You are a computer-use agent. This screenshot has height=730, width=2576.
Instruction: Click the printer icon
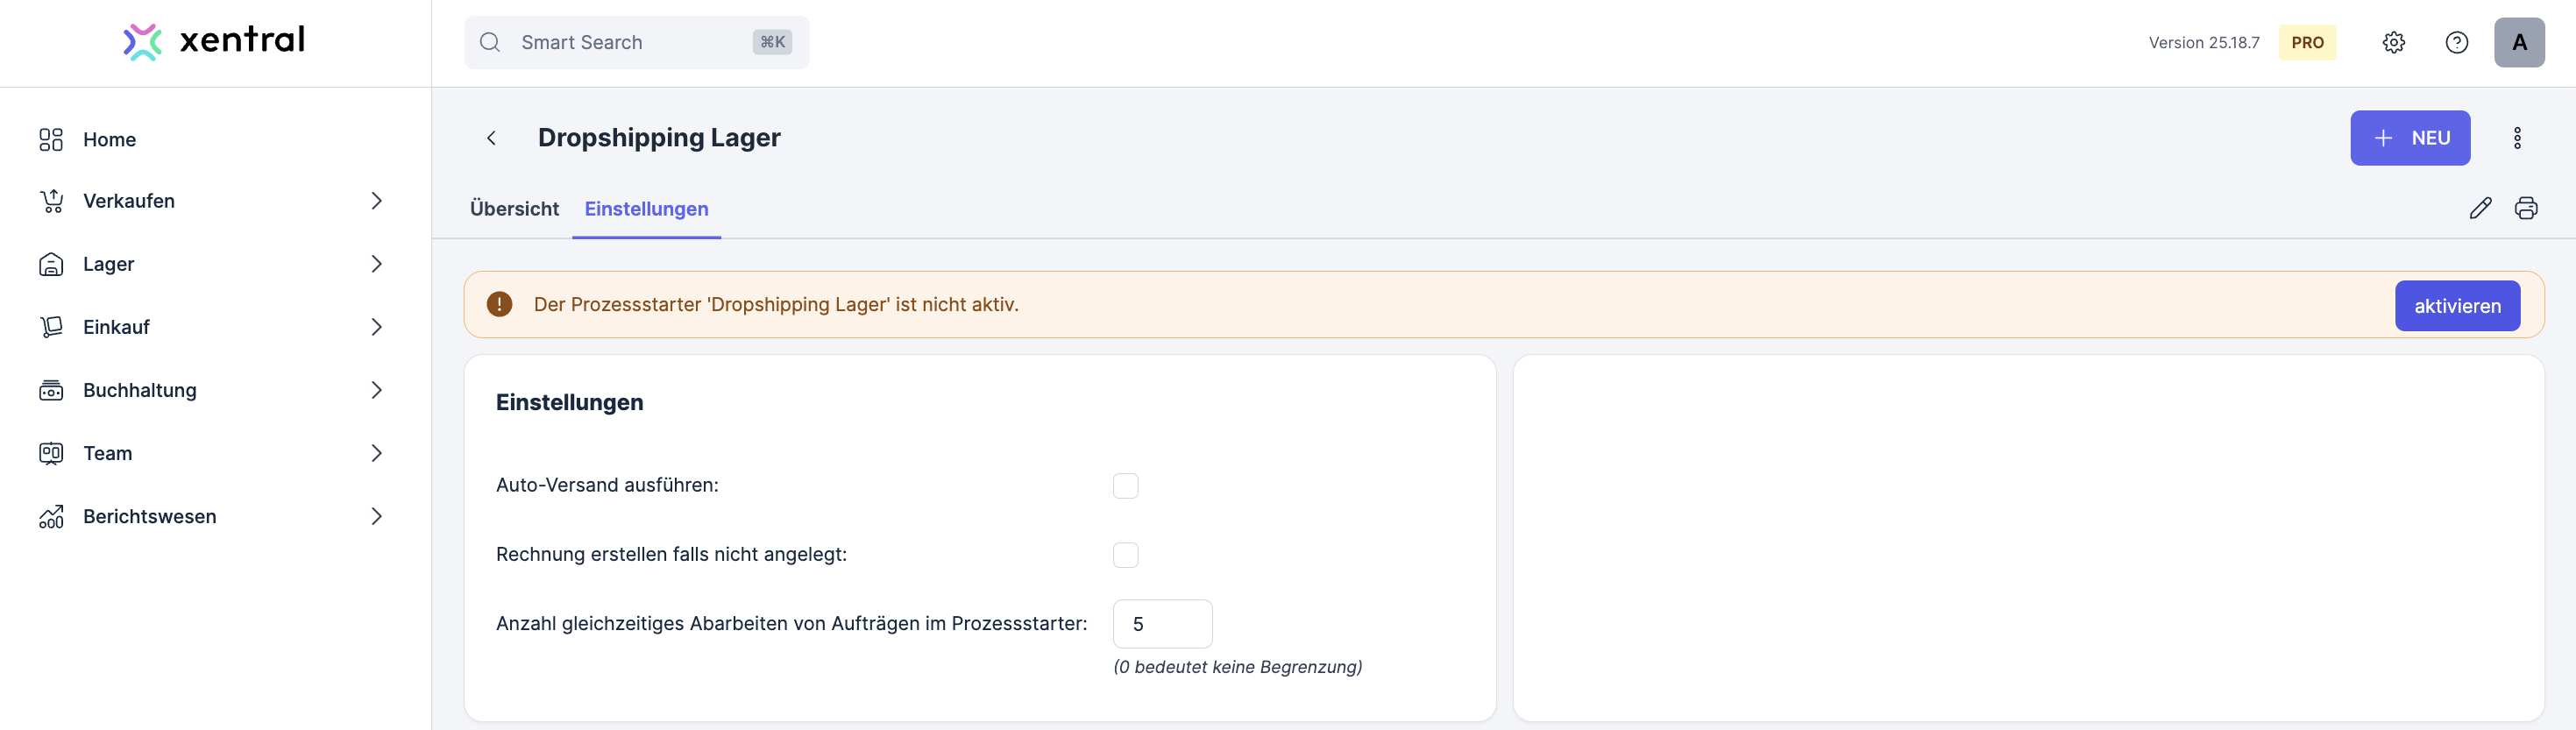(2526, 208)
